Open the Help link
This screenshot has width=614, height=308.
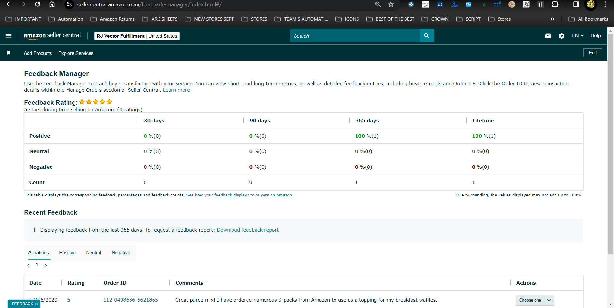point(595,36)
